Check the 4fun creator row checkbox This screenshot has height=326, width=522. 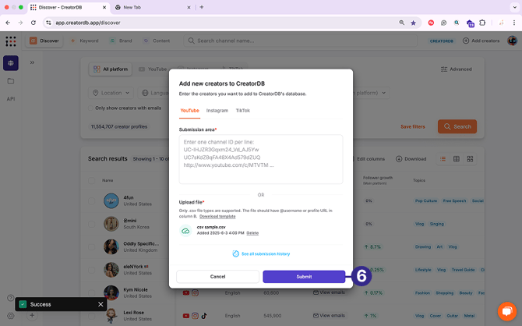click(x=92, y=201)
